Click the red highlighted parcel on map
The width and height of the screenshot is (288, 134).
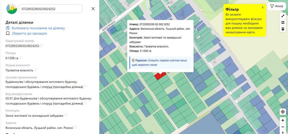159,76
